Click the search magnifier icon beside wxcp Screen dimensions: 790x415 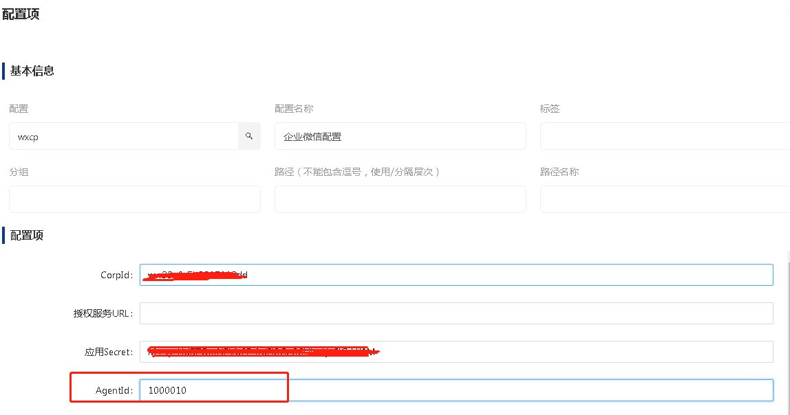pyautogui.click(x=249, y=136)
